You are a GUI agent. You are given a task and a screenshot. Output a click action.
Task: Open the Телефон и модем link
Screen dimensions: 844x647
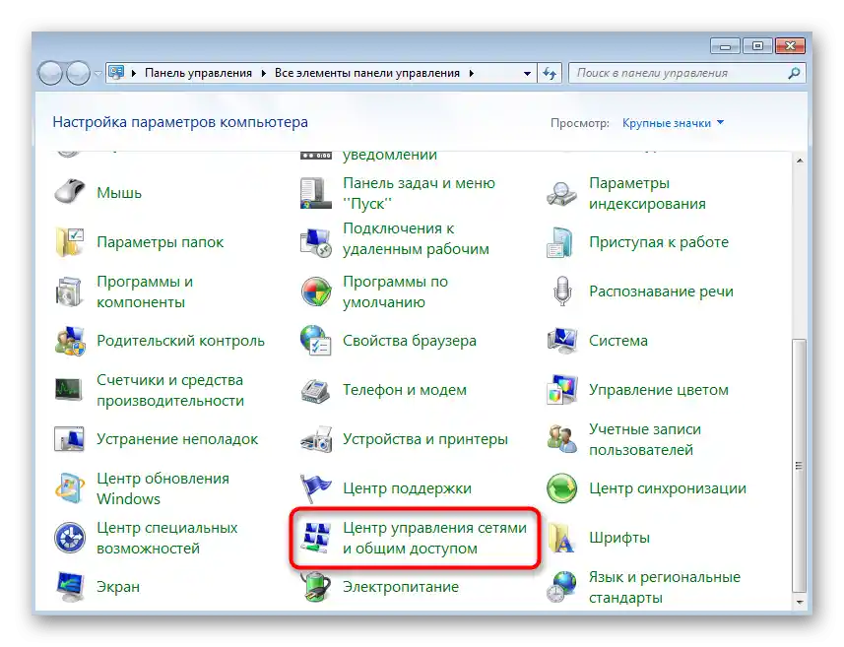404,390
